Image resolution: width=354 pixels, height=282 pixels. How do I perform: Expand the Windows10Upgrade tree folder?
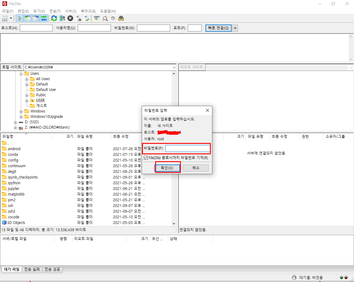click(21, 117)
